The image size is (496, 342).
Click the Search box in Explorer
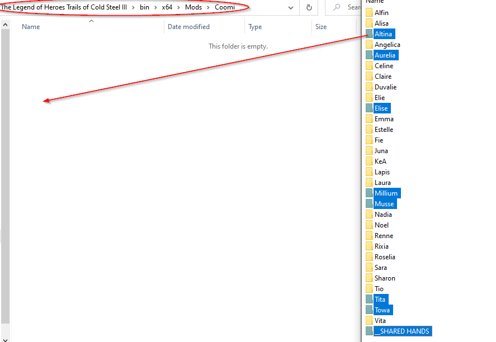343,7
